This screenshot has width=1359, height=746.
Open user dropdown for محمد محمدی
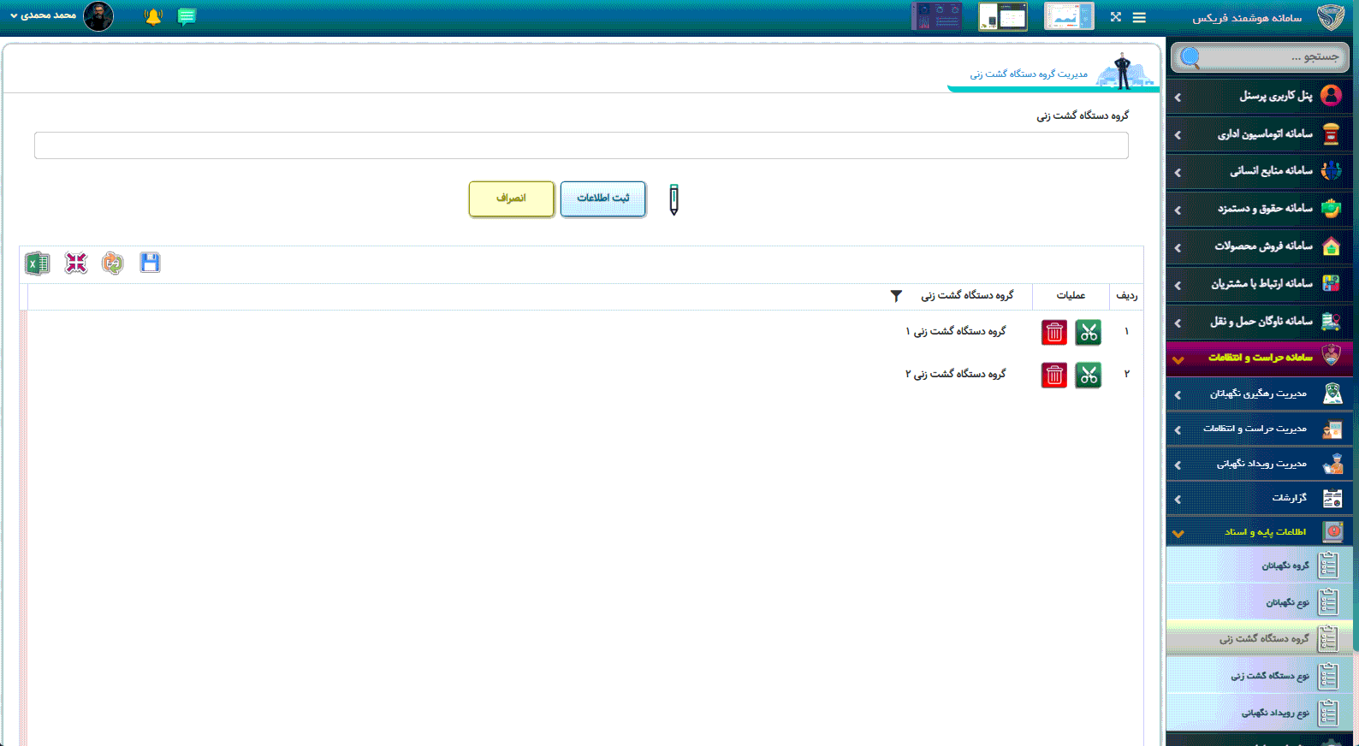[x=43, y=15]
